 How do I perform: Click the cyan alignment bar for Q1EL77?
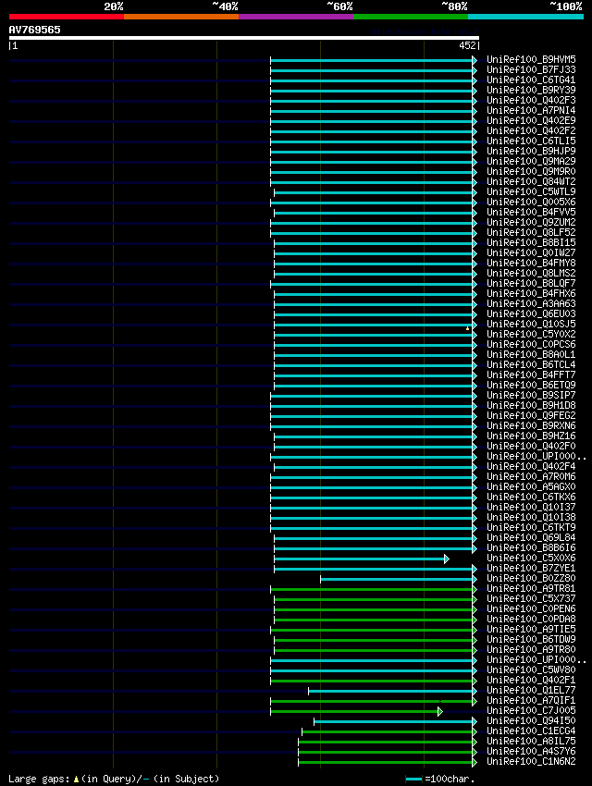(x=390, y=692)
